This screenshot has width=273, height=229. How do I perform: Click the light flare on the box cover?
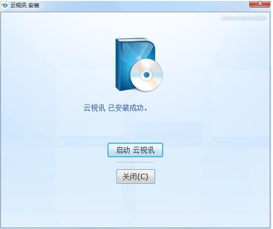tap(139, 57)
